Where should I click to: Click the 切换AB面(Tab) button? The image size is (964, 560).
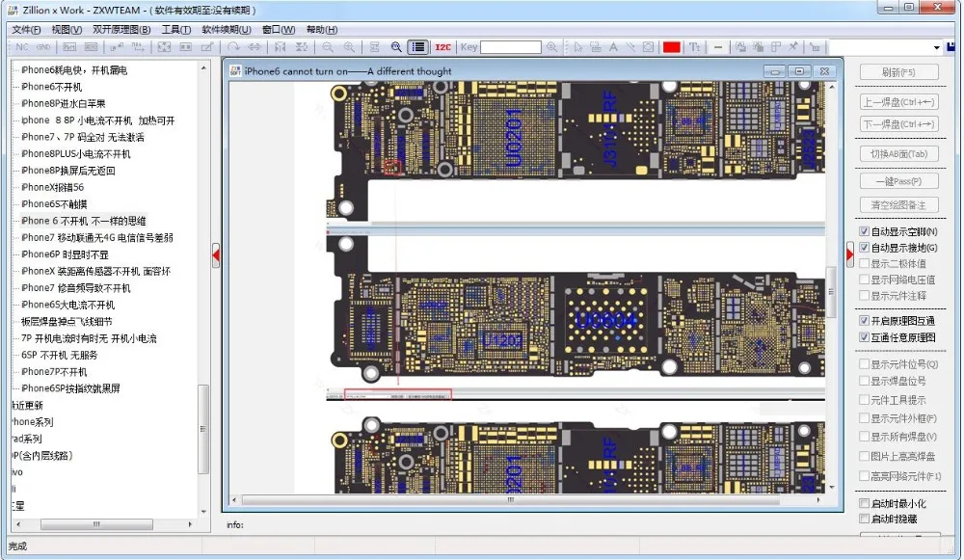(x=898, y=153)
